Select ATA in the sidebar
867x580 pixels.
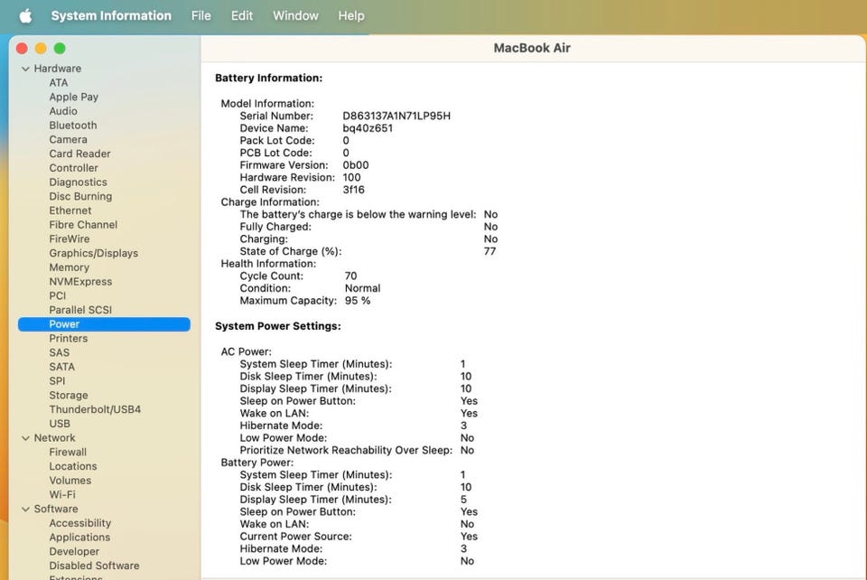58,83
